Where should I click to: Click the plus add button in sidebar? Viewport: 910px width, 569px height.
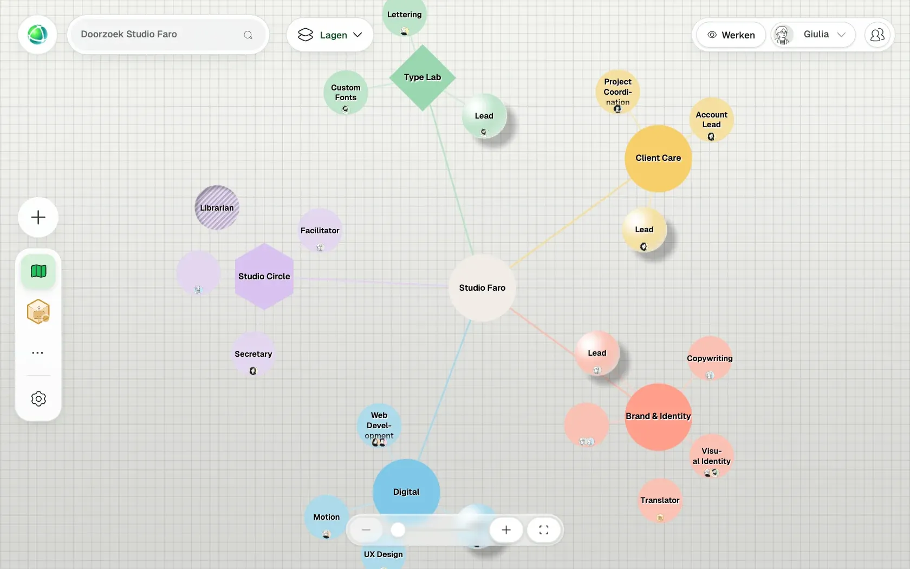point(38,218)
